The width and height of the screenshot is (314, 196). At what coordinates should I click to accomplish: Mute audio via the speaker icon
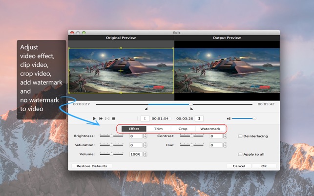click(228, 118)
